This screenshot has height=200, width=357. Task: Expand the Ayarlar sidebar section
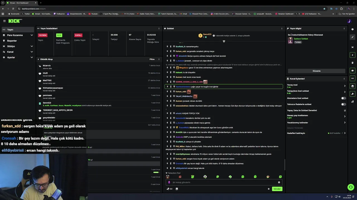[x=18, y=57]
